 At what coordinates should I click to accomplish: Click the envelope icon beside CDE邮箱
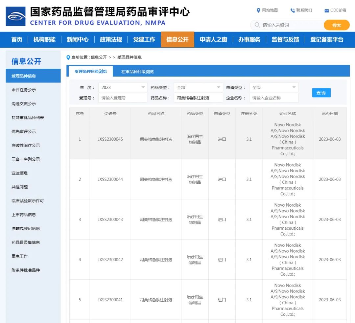[x=326, y=10]
